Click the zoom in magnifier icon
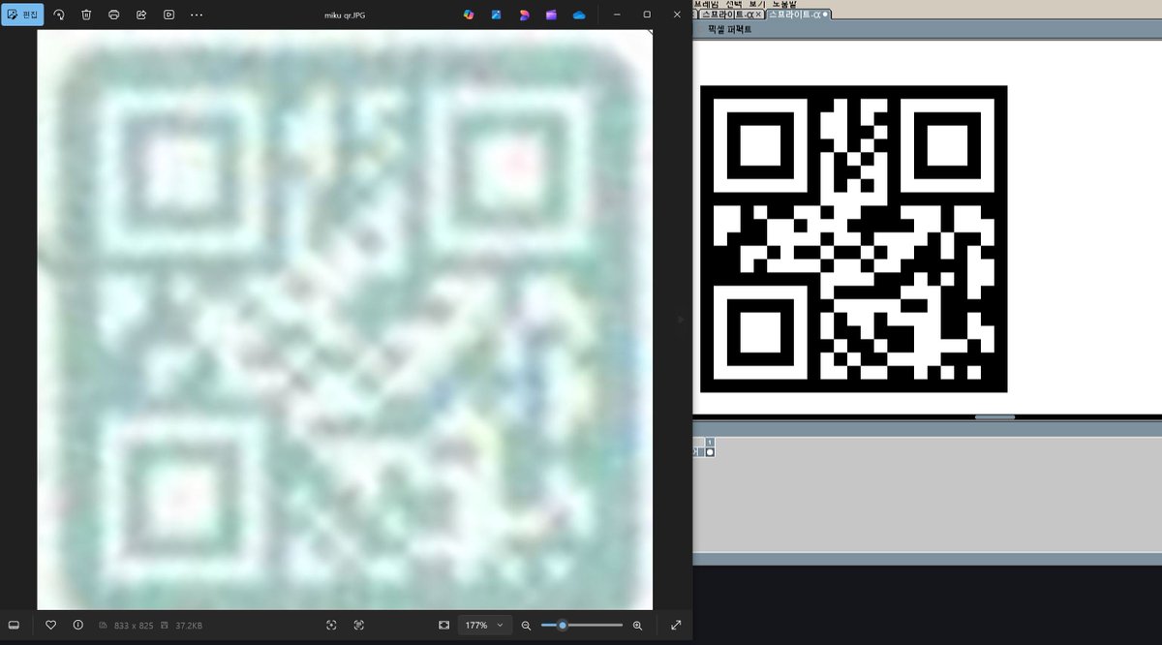1162x645 pixels. [x=637, y=626]
